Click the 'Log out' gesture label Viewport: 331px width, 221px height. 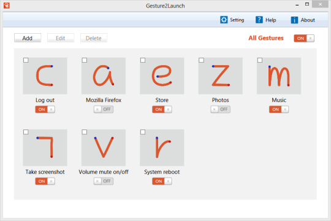pos(45,100)
